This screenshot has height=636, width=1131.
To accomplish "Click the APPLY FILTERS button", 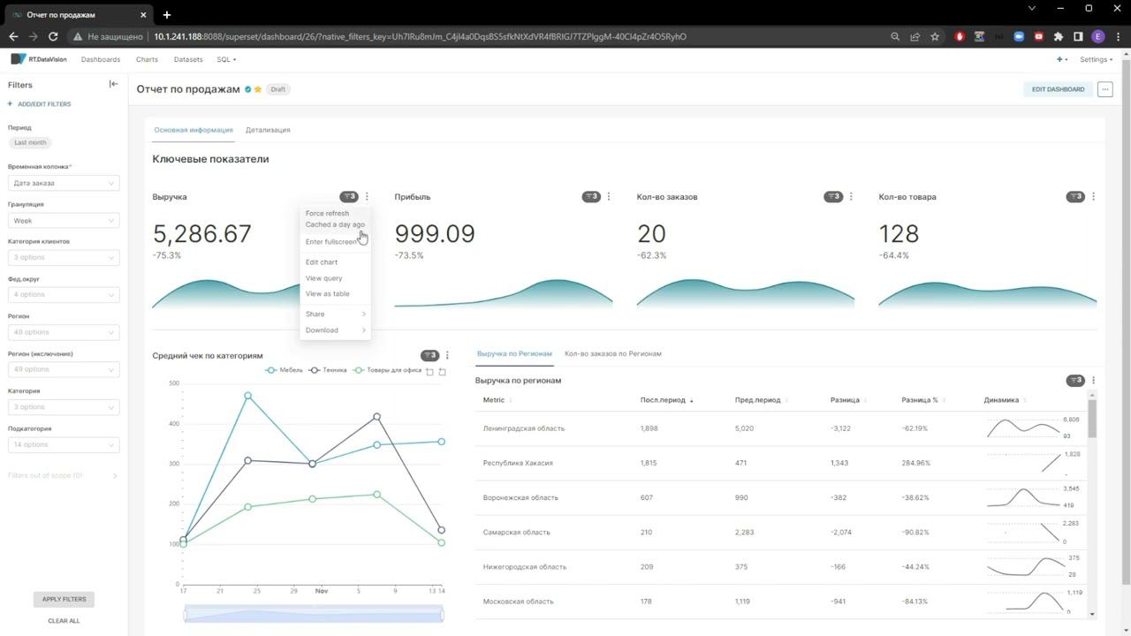I will [x=64, y=599].
